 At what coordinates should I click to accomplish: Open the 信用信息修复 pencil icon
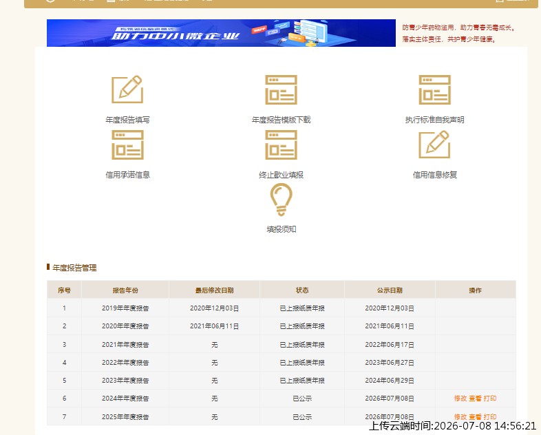pyautogui.click(x=434, y=145)
